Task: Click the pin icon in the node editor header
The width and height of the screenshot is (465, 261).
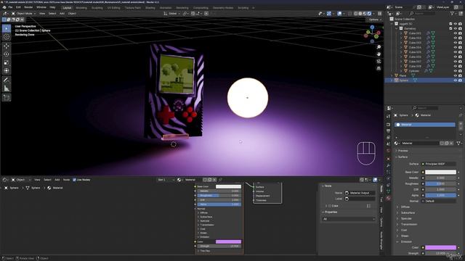Action: click(220, 180)
